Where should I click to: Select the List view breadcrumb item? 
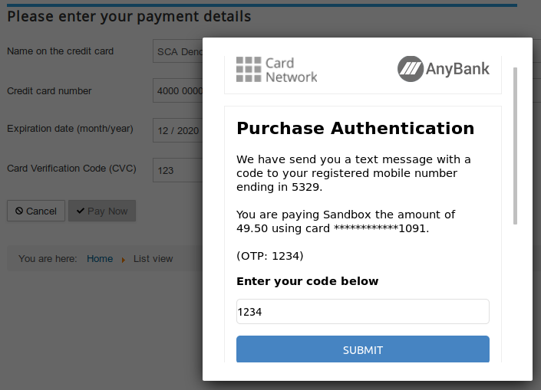tap(153, 259)
